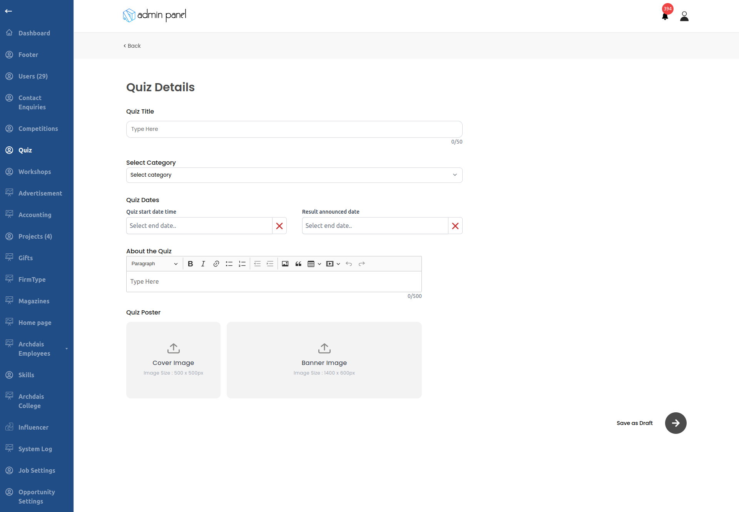Open the Select Category dropdown
The height and width of the screenshot is (512, 739).
294,175
